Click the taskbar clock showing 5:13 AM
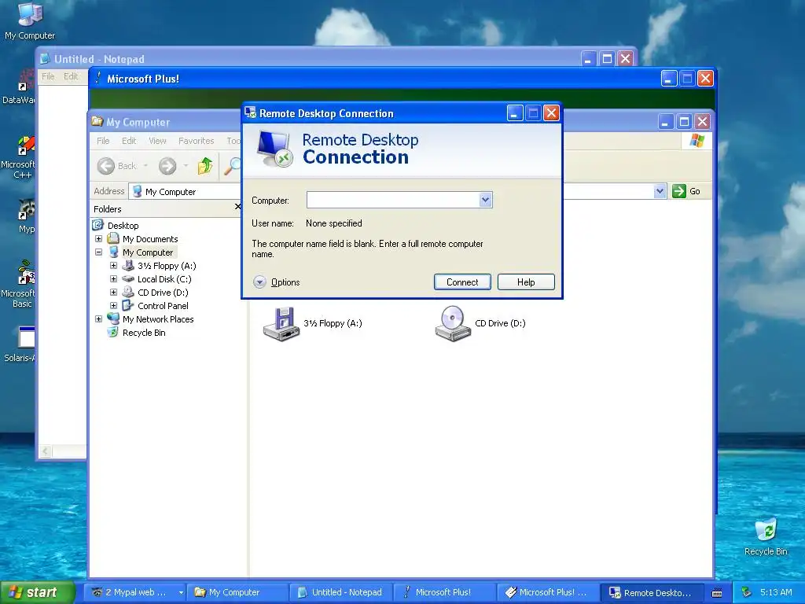805x604 pixels. pyautogui.click(x=776, y=592)
